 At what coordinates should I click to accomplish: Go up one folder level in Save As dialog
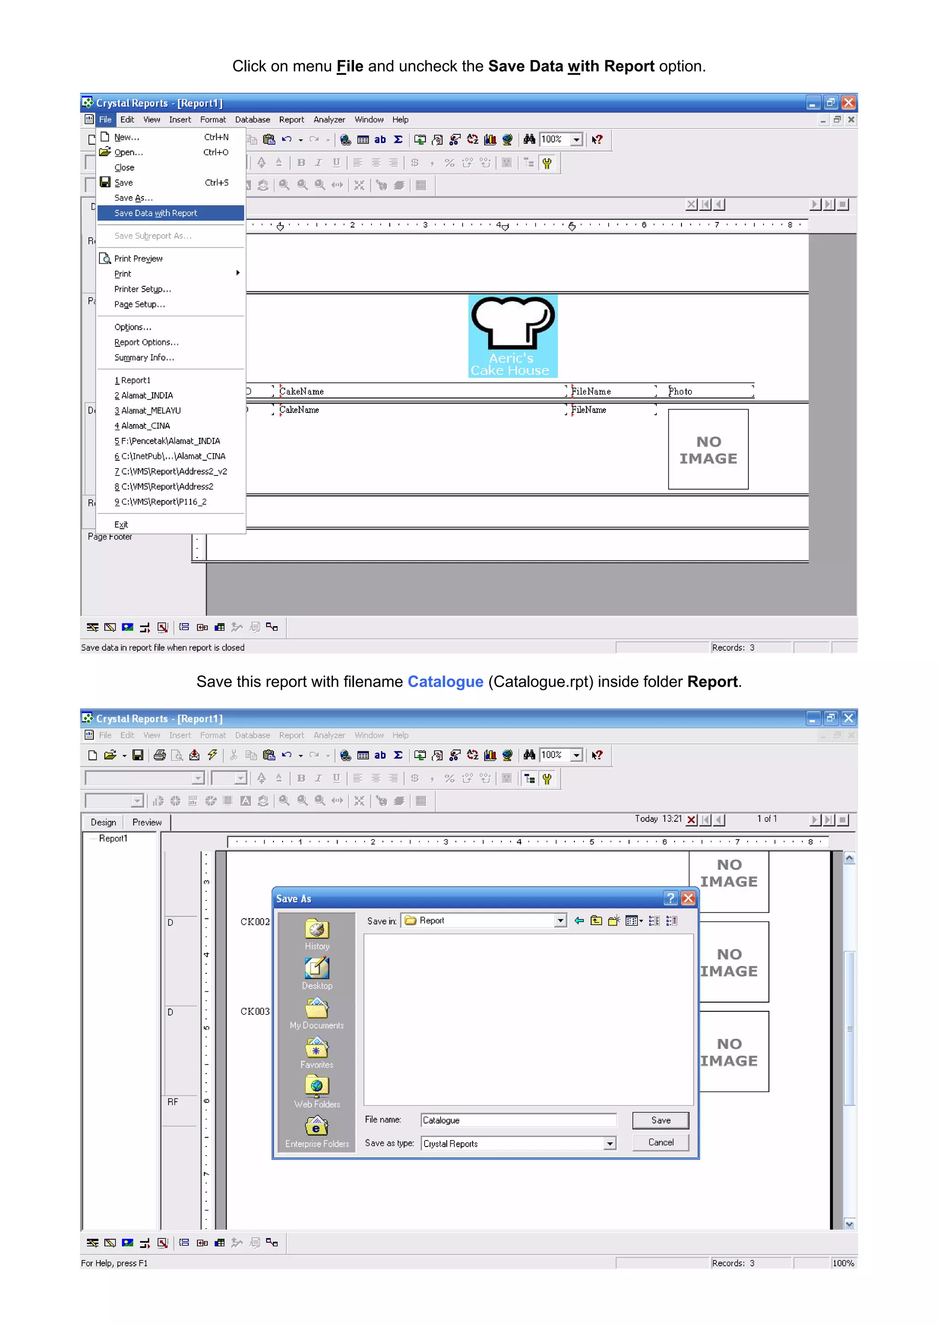click(596, 921)
